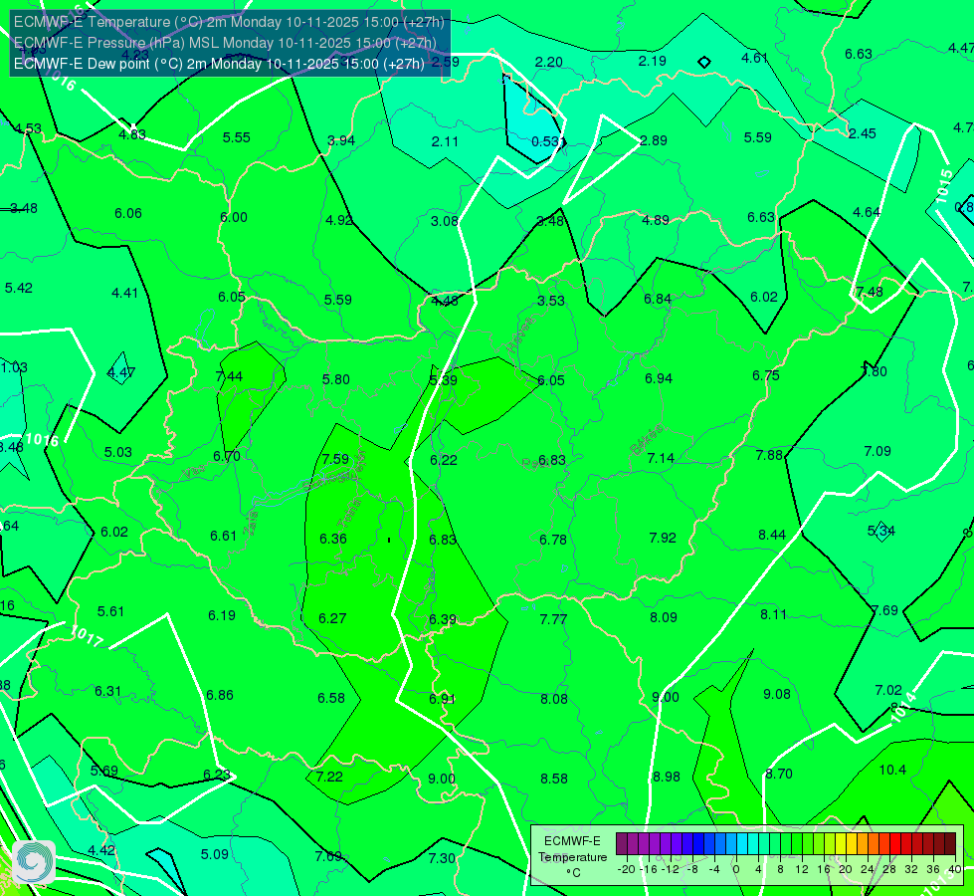Click the 7.30 grid value

point(442,858)
